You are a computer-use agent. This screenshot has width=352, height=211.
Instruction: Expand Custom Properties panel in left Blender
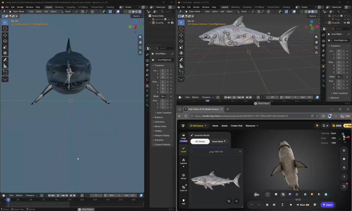pyautogui.click(x=162, y=145)
